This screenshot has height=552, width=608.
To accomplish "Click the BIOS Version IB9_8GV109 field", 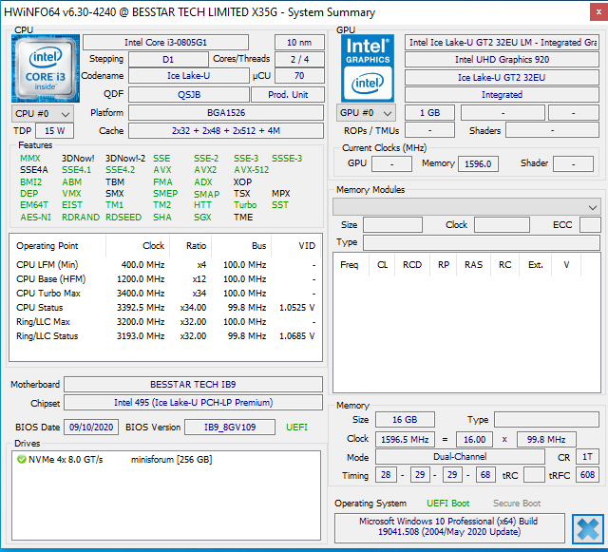I will coord(230,428).
